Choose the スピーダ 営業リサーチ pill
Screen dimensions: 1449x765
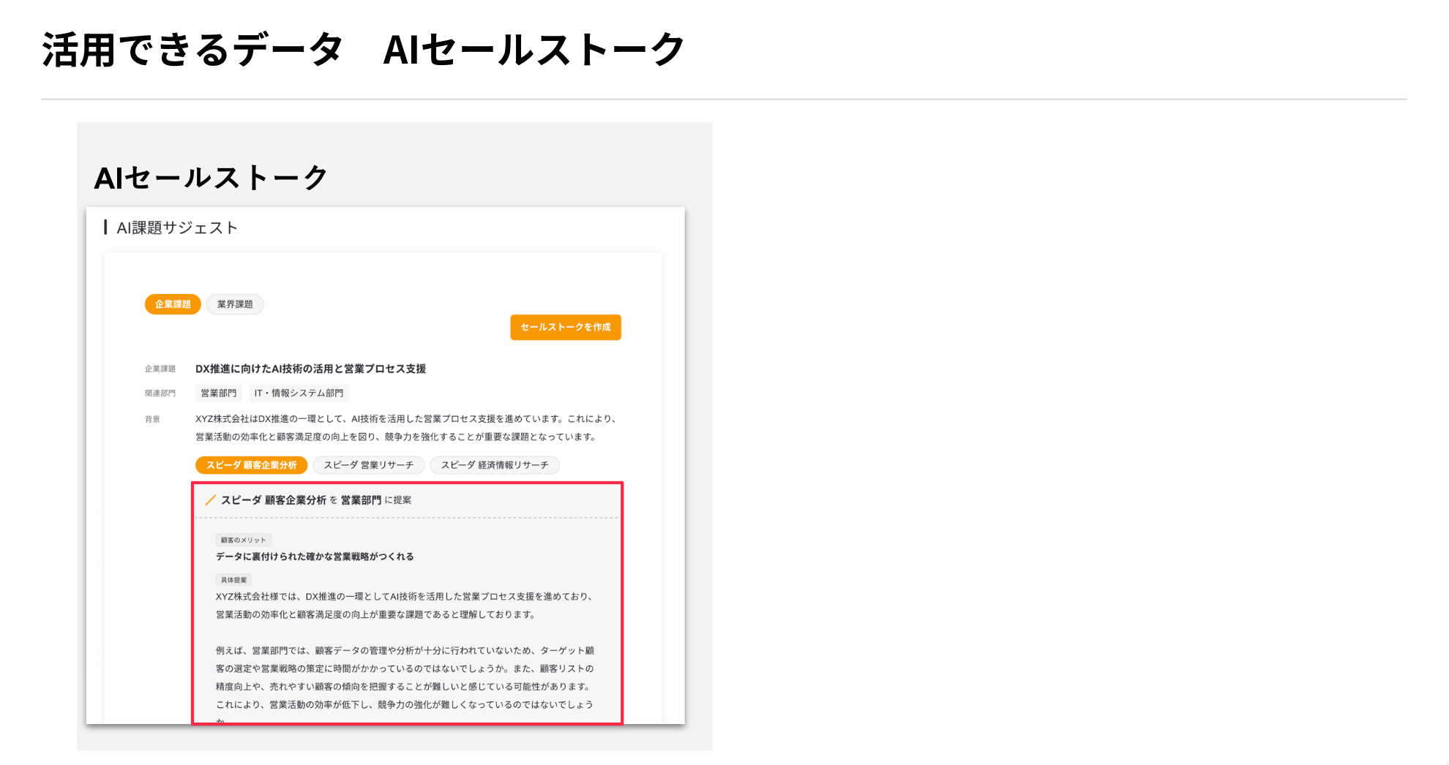[x=368, y=465]
